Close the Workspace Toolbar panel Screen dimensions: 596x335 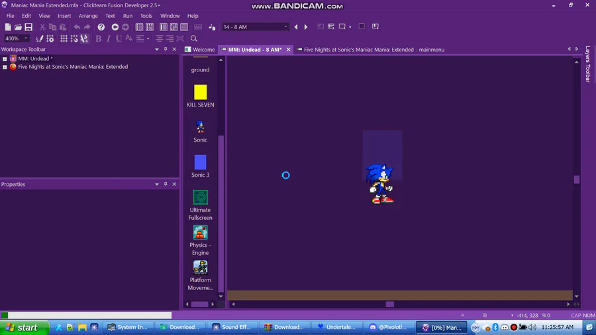[174, 50]
